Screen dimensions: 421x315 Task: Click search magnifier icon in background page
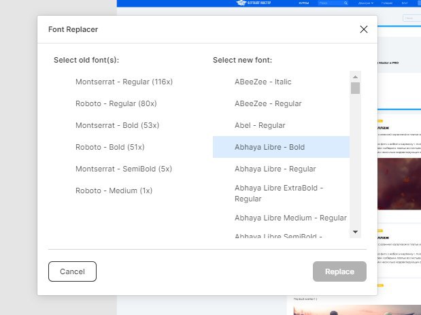click(x=346, y=3)
